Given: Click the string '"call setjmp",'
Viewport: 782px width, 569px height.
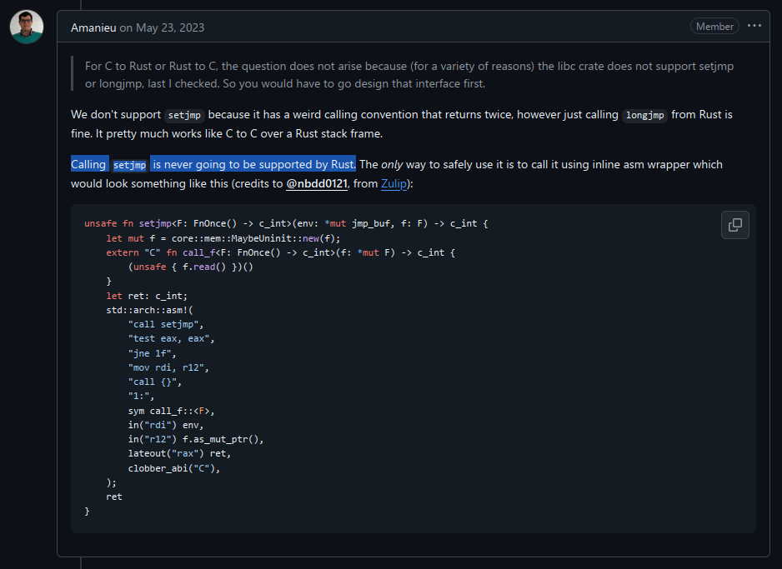Looking at the screenshot, I should click(166, 324).
